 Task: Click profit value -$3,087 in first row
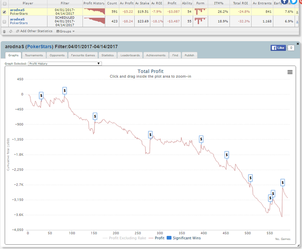pyautogui.click(x=173, y=12)
